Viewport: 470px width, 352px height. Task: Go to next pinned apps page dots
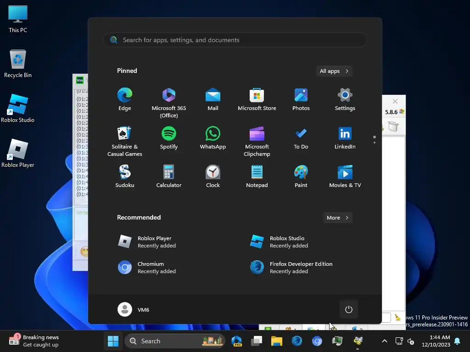[375, 139]
